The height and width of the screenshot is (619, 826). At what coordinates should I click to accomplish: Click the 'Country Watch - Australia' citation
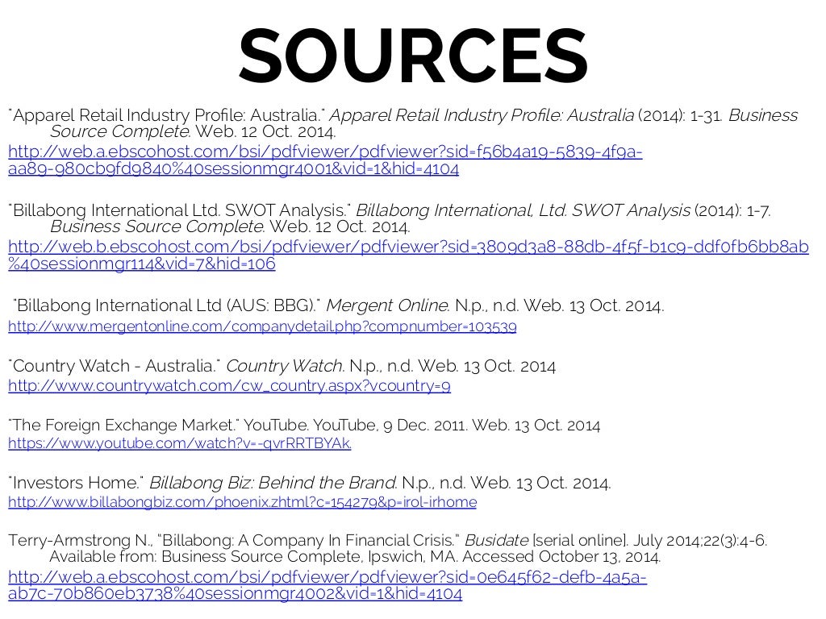click(x=282, y=366)
